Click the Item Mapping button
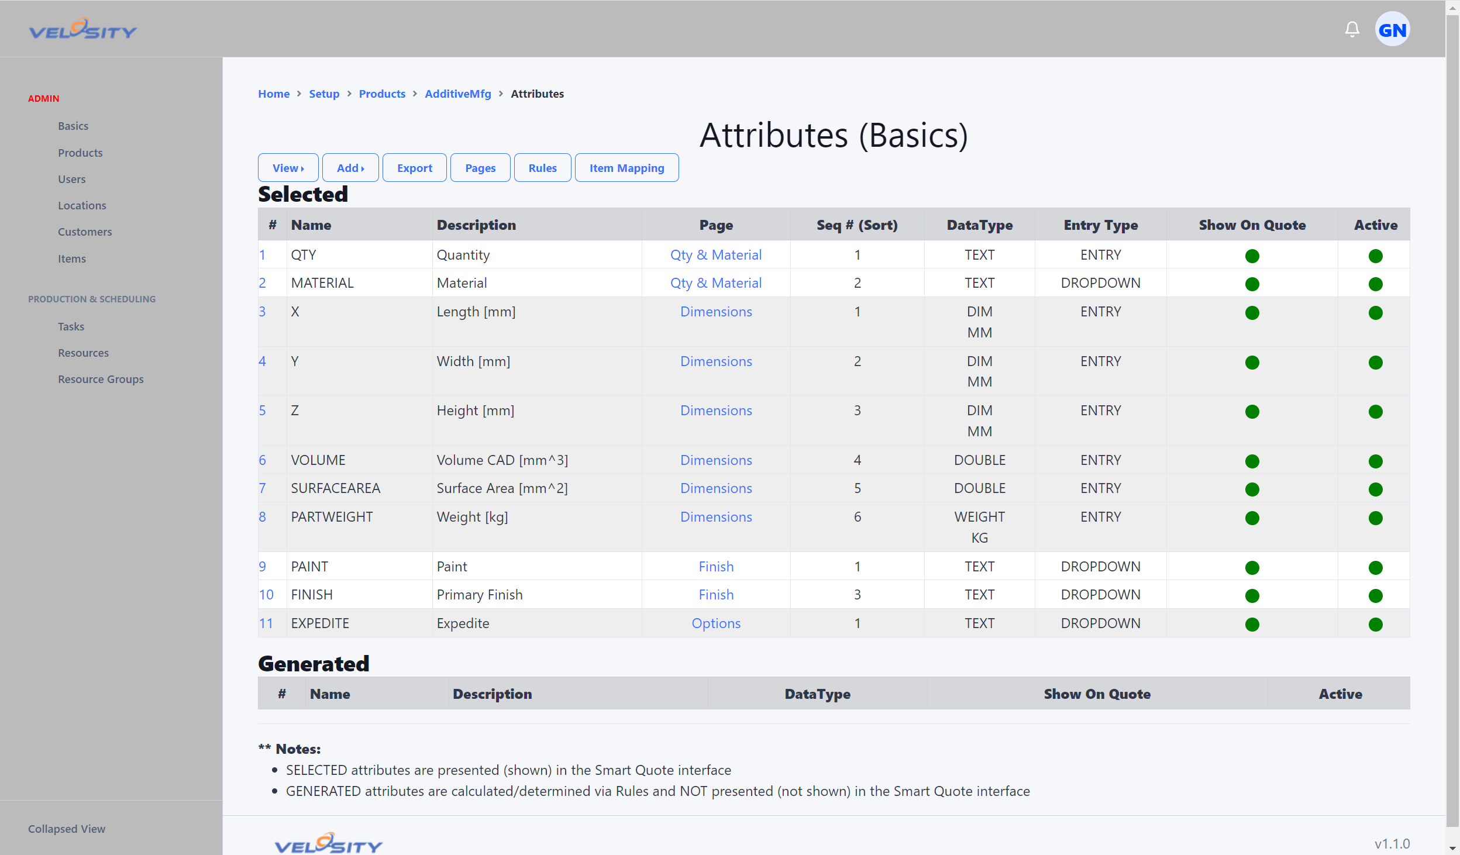This screenshot has height=855, width=1460. tap(626, 168)
